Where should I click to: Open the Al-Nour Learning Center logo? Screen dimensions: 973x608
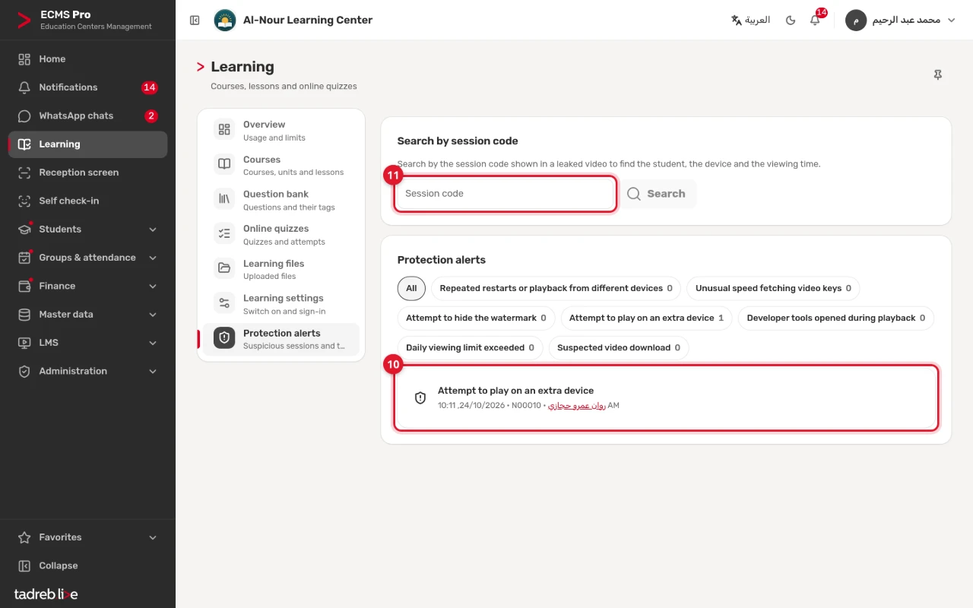pos(225,21)
